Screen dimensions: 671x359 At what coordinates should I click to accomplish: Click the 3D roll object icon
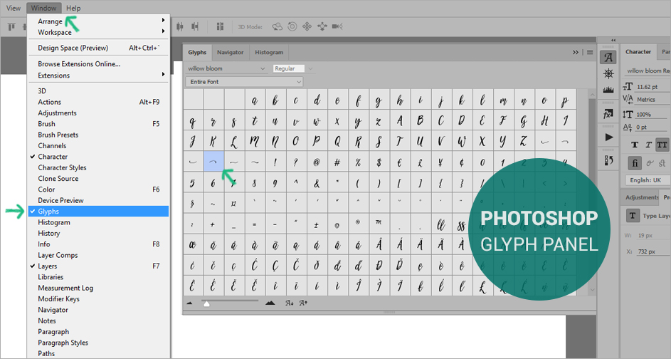[292, 26]
